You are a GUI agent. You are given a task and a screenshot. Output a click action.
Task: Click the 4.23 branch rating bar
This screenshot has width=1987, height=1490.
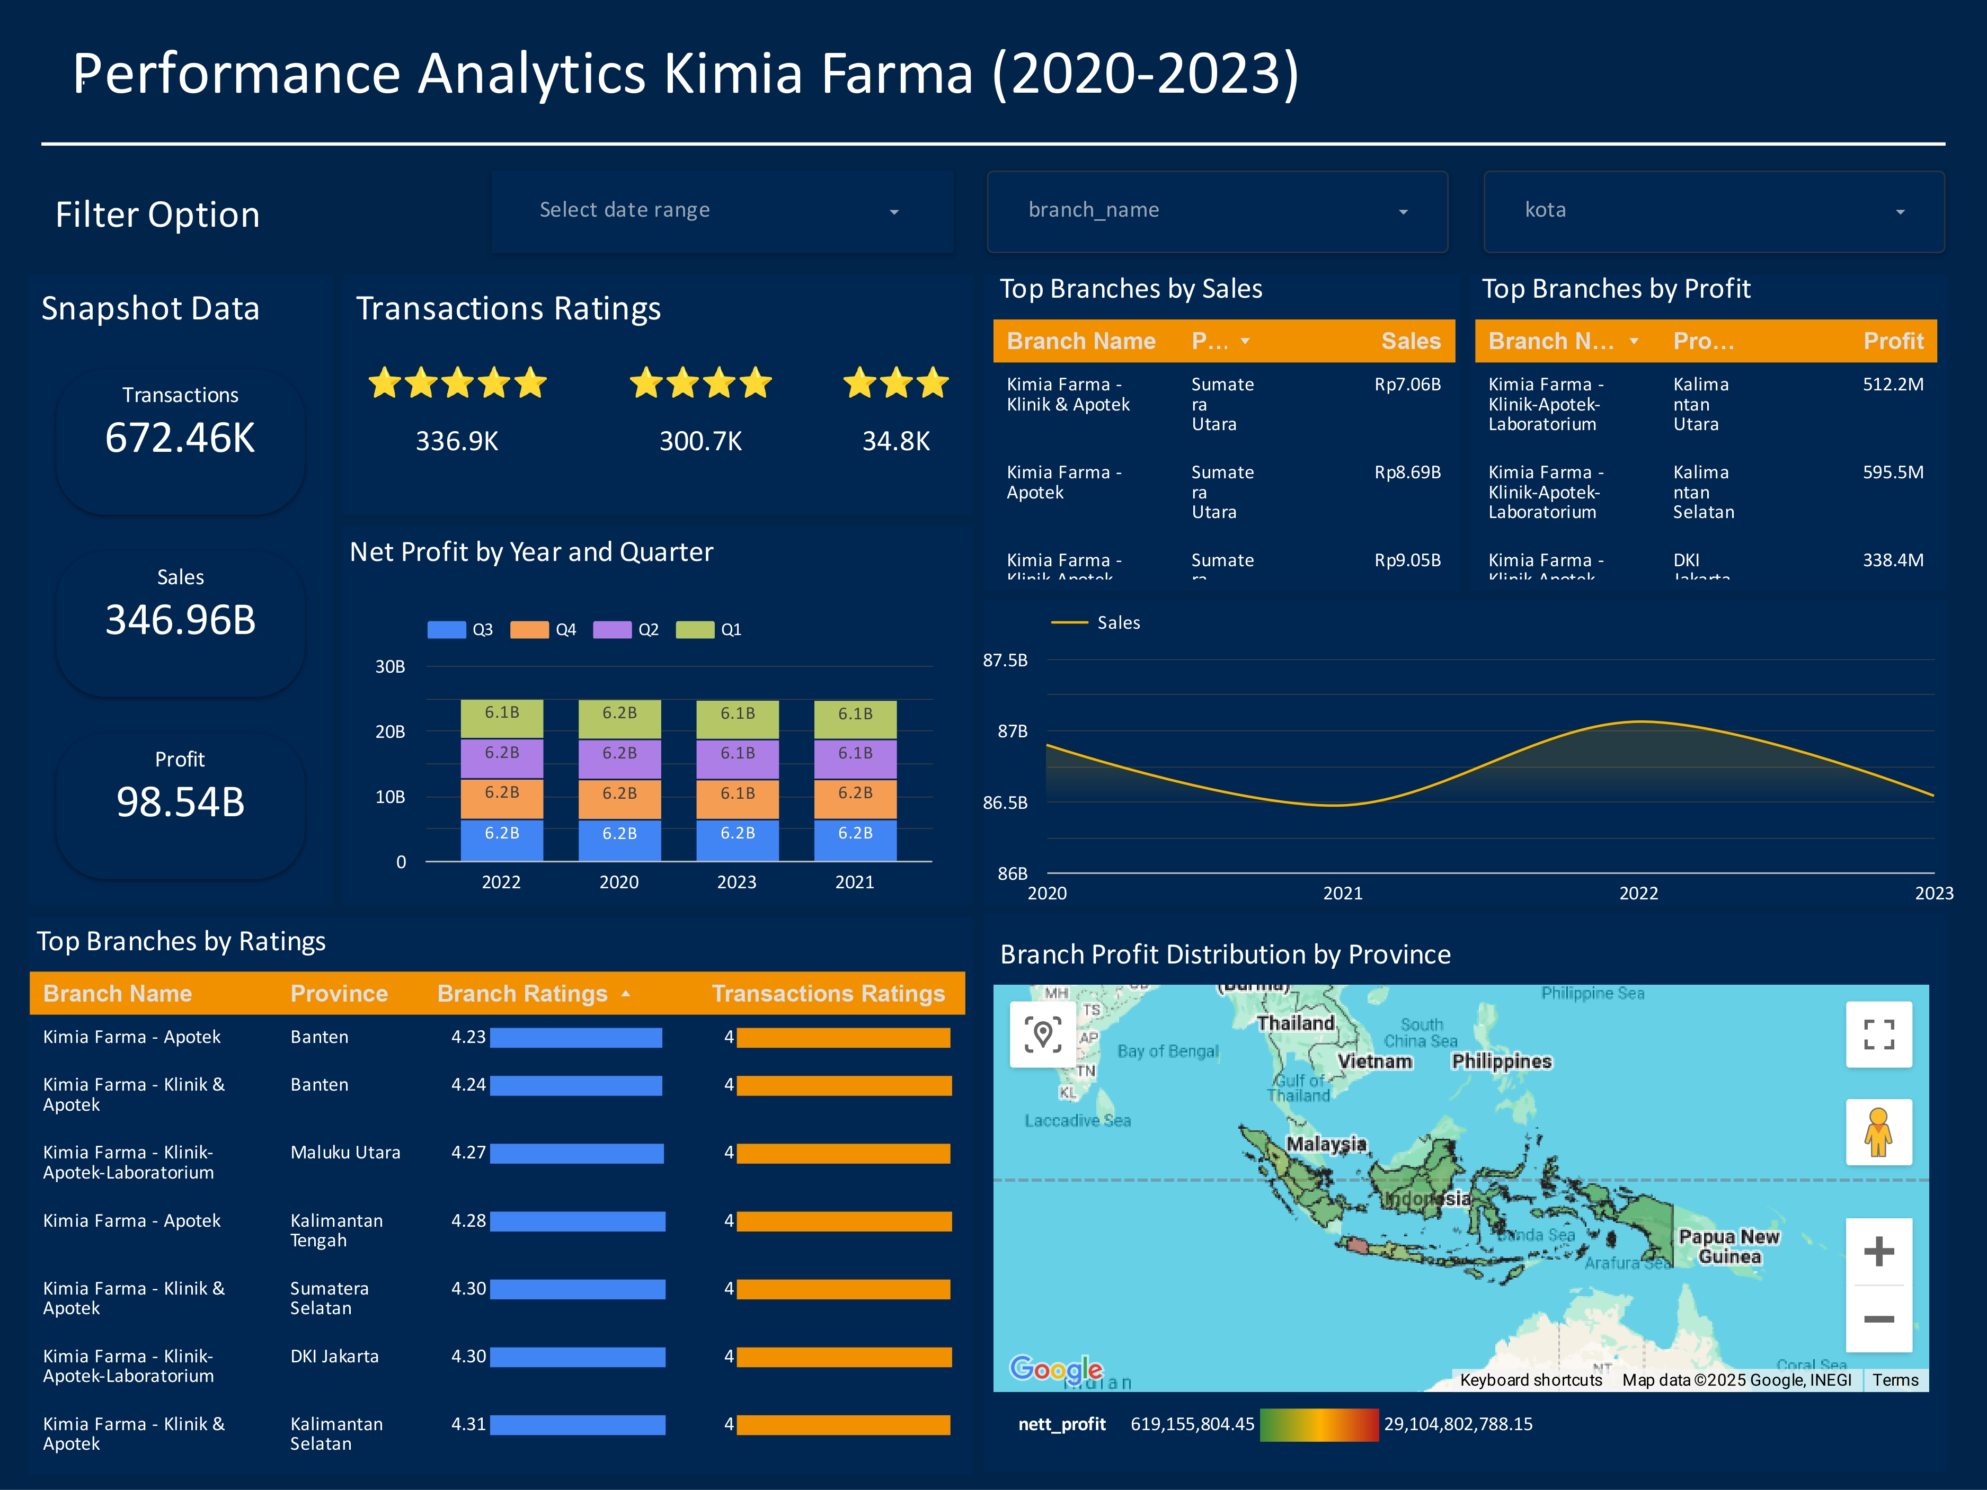coord(576,1038)
